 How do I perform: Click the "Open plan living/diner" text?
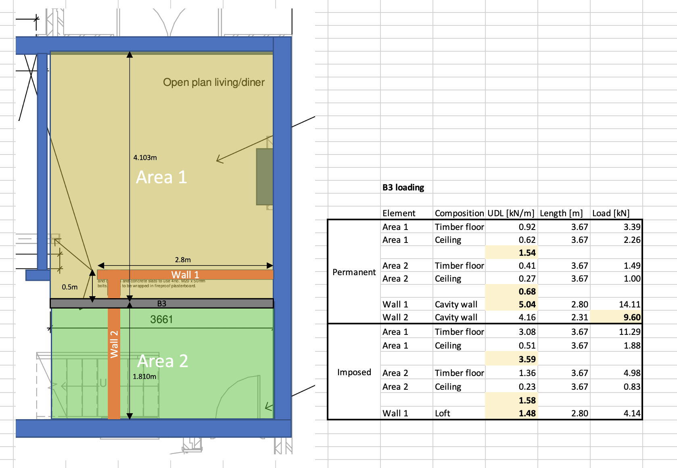[x=214, y=83]
